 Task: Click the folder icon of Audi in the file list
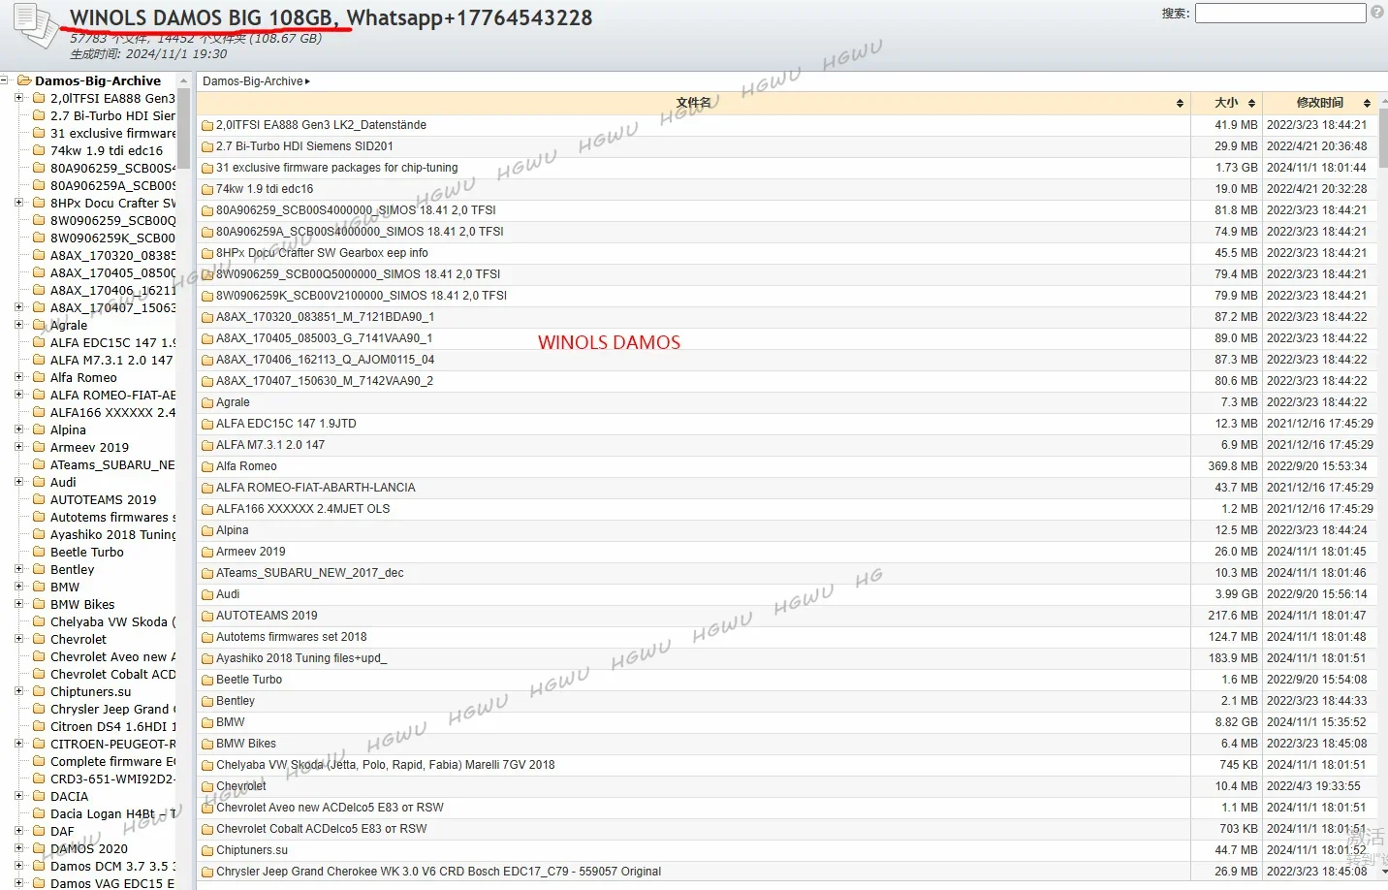coord(207,594)
